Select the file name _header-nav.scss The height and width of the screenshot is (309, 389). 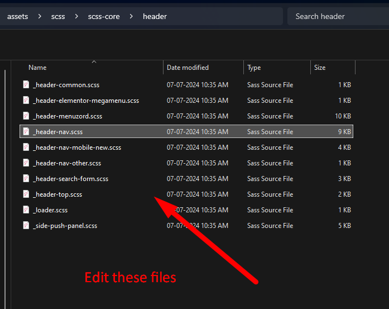coord(58,132)
